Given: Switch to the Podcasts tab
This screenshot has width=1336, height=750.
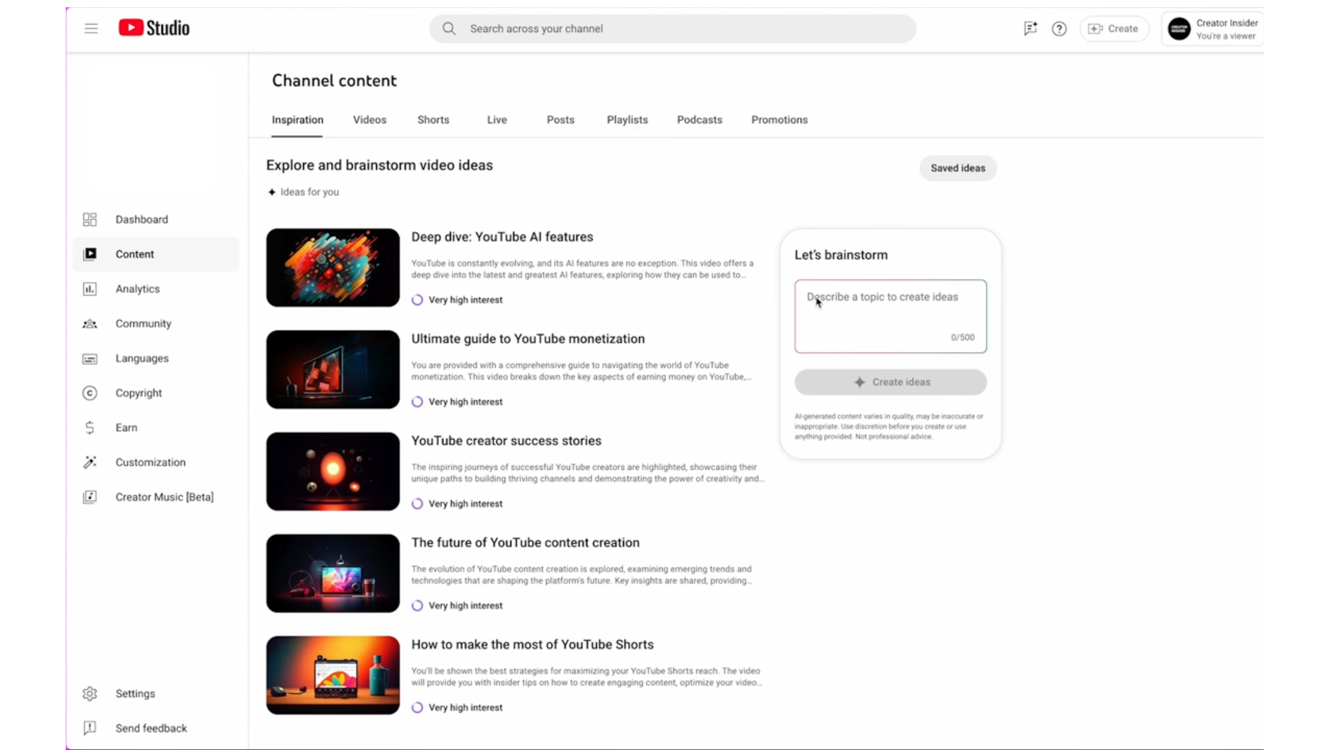Looking at the screenshot, I should [x=699, y=120].
